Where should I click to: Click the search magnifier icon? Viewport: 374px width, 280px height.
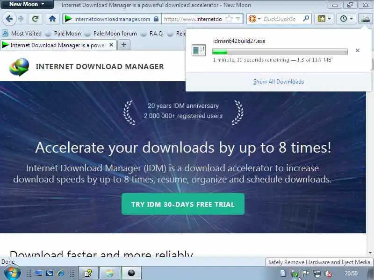tap(306, 19)
